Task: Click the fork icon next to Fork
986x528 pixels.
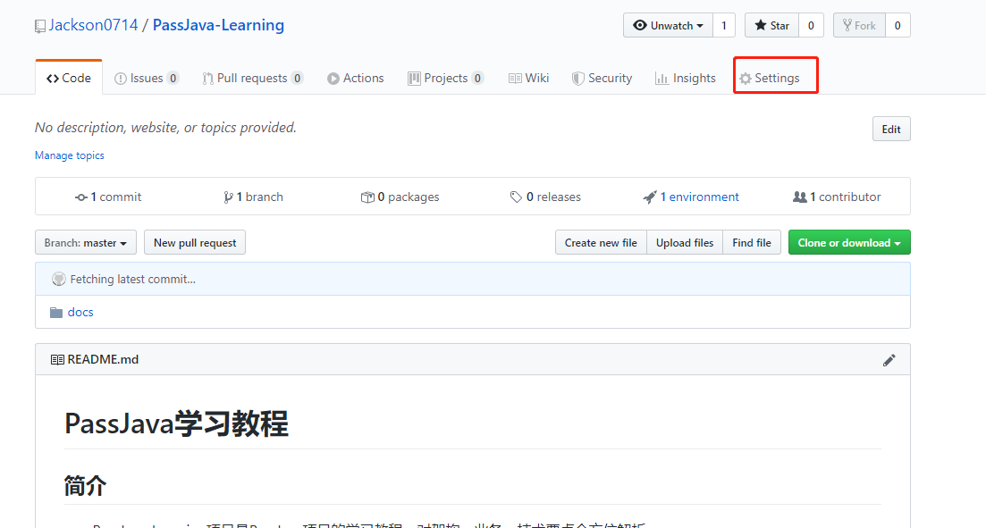Action: click(847, 25)
